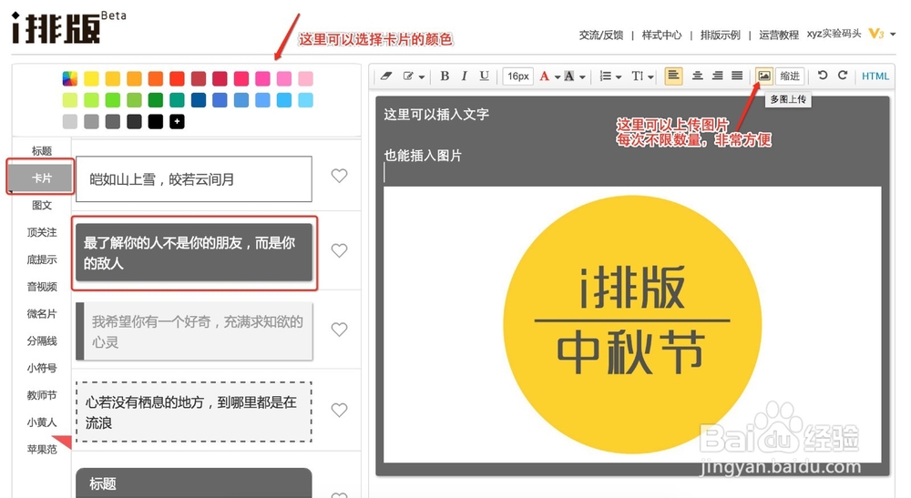Click the text background color A icon
This screenshot has width=911, height=498.
point(569,76)
